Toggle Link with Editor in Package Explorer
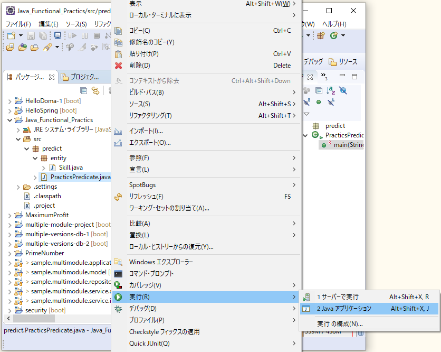441x352 pixels. tap(97, 90)
